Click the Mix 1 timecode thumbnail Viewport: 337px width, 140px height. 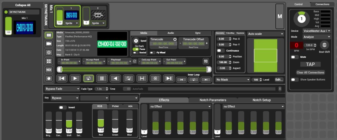point(25,27)
